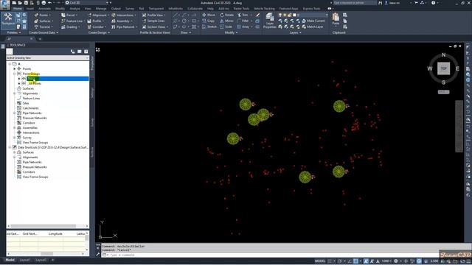Expand the Points tree node
This screenshot has height=265, width=472.
click(15, 68)
